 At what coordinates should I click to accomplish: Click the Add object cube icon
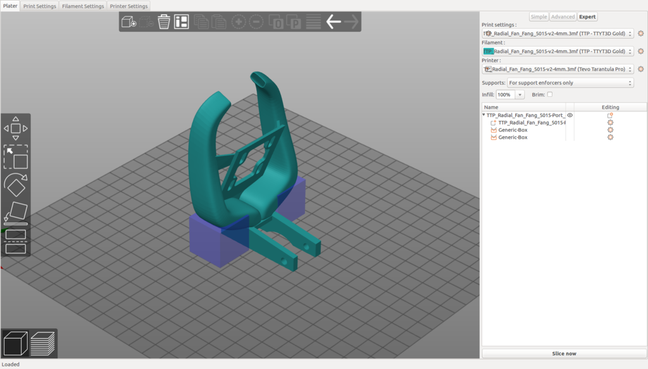click(x=129, y=22)
